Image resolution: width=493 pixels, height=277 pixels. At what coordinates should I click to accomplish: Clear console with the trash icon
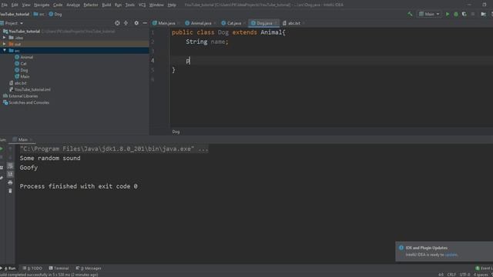(10, 191)
